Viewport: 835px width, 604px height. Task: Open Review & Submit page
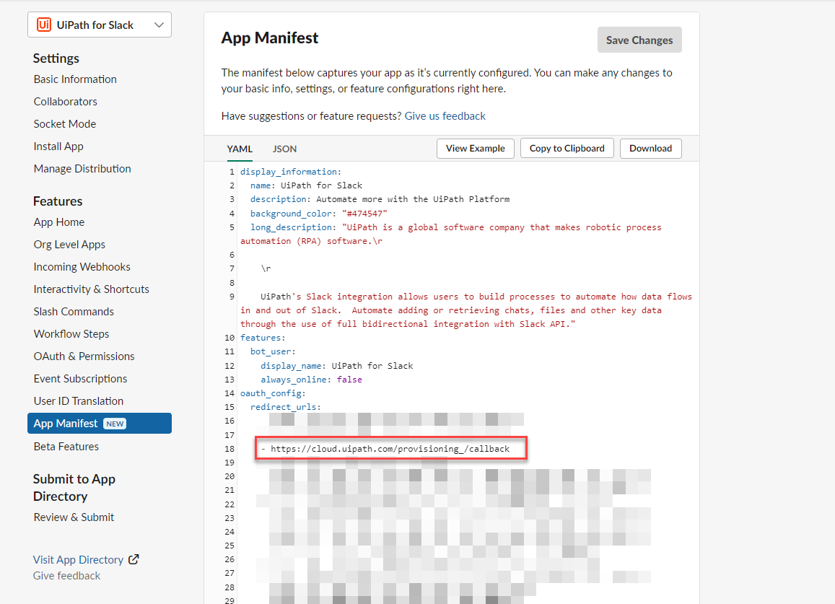point(74,517)
